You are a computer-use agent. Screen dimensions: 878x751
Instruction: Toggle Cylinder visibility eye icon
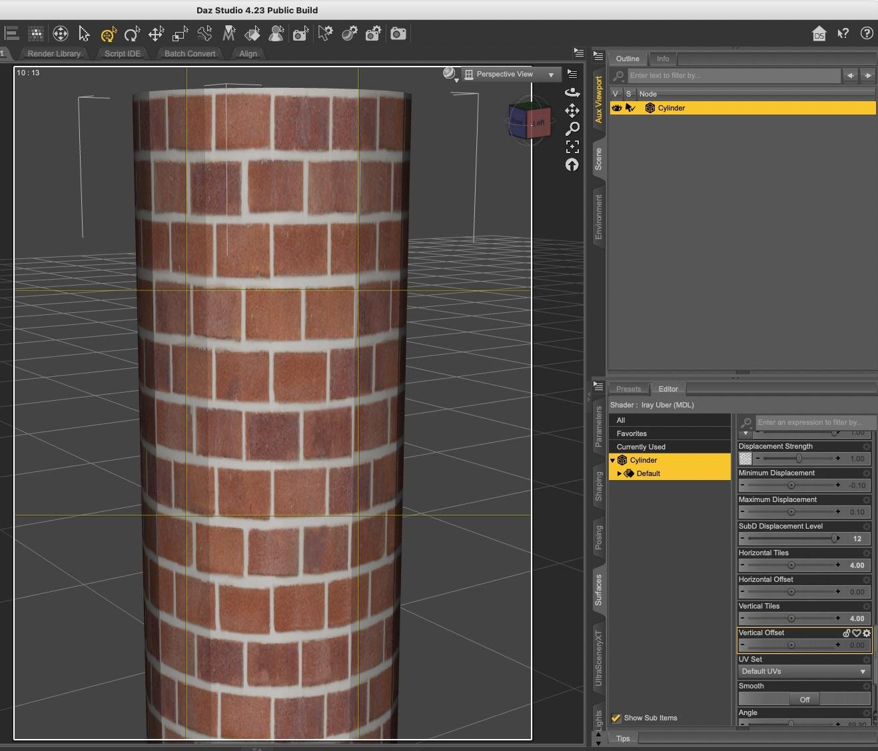point(616,108)
